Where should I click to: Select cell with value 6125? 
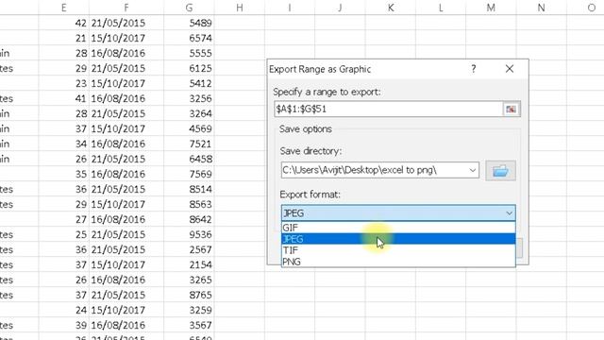point(189,68)
